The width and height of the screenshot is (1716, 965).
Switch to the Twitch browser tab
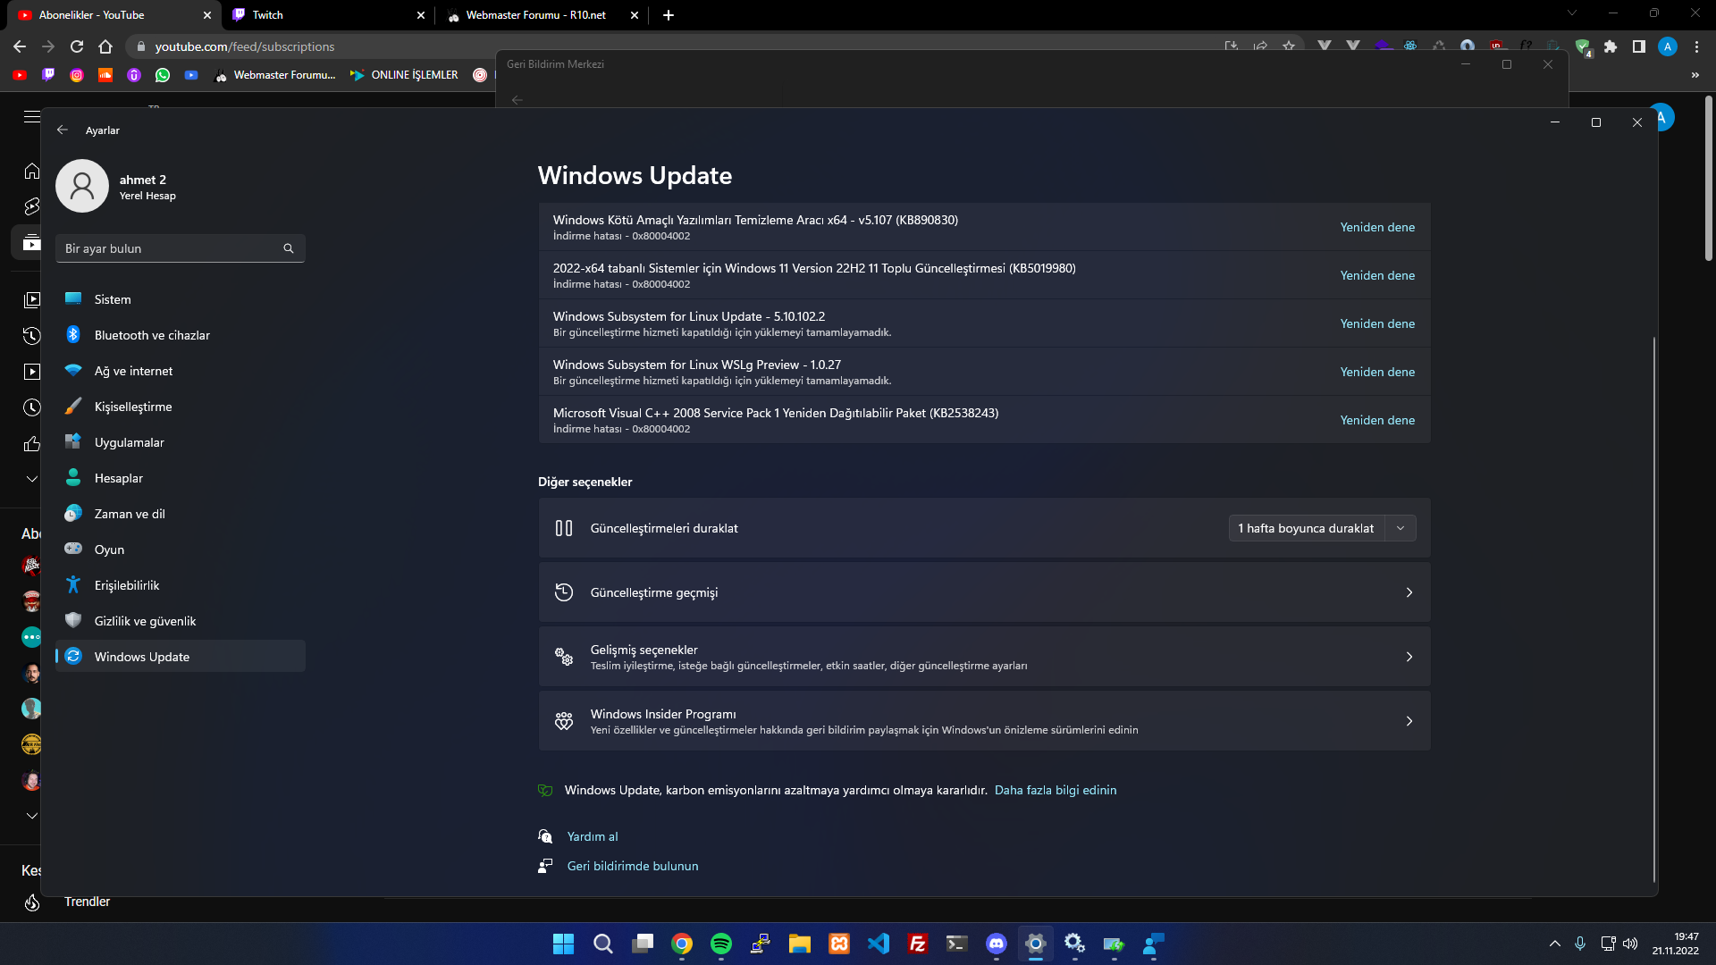pyautogui.click(x=328, y=15)
